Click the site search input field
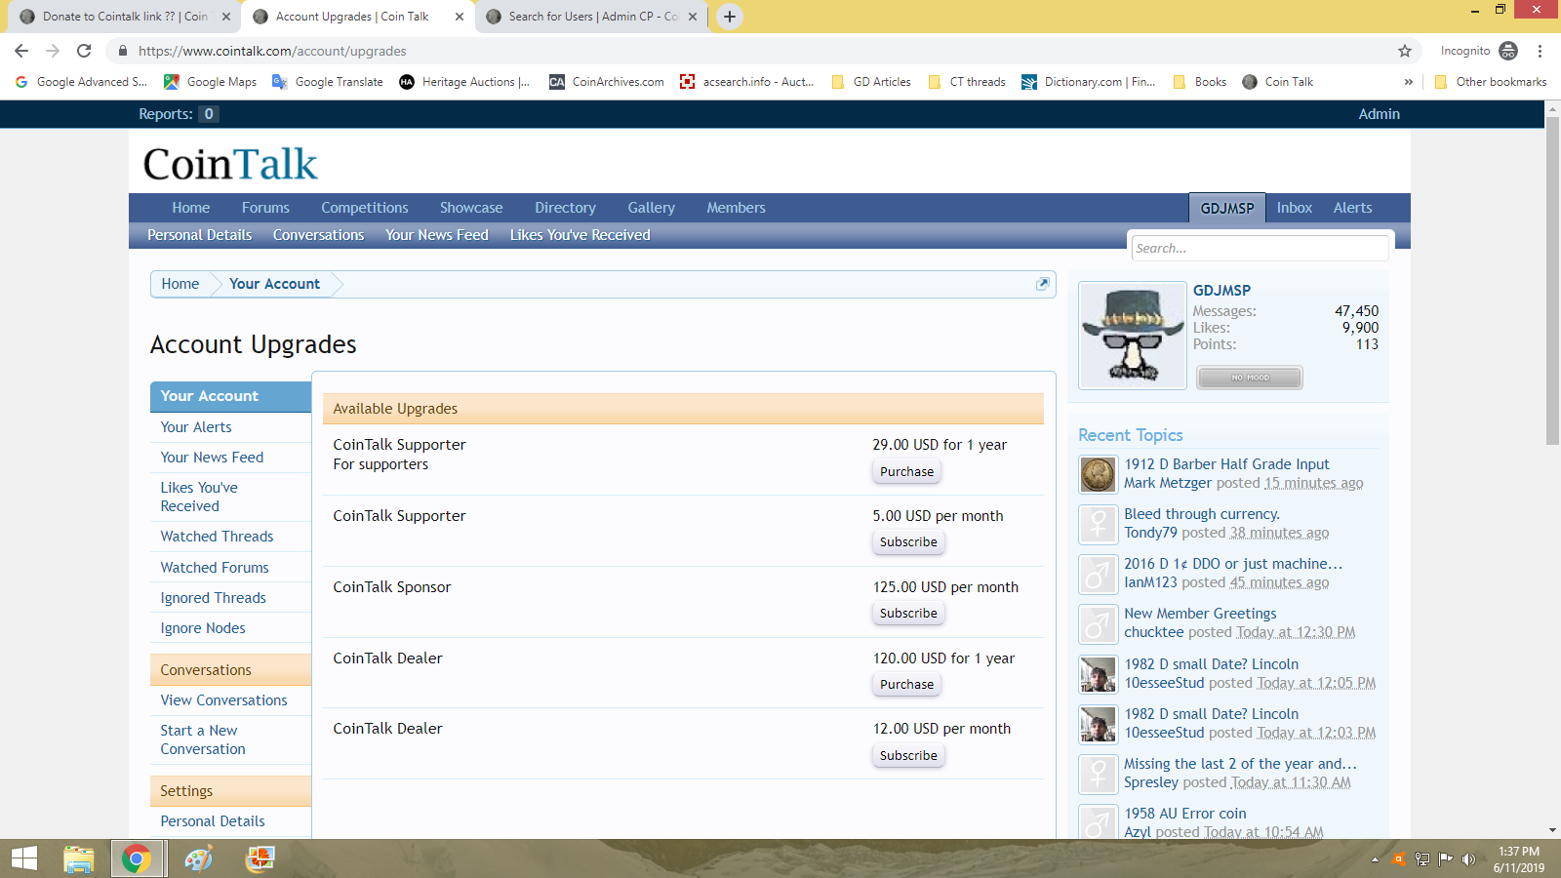The image size is (1561, 878). click(x=1259, y=249)
